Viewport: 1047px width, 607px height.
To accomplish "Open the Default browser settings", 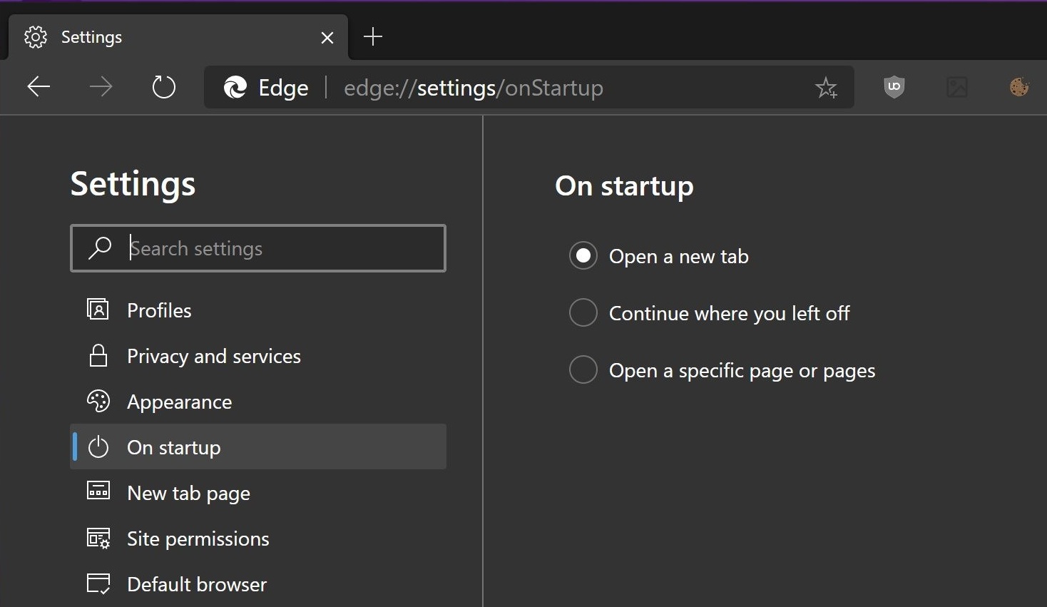I will coord(196,584).
